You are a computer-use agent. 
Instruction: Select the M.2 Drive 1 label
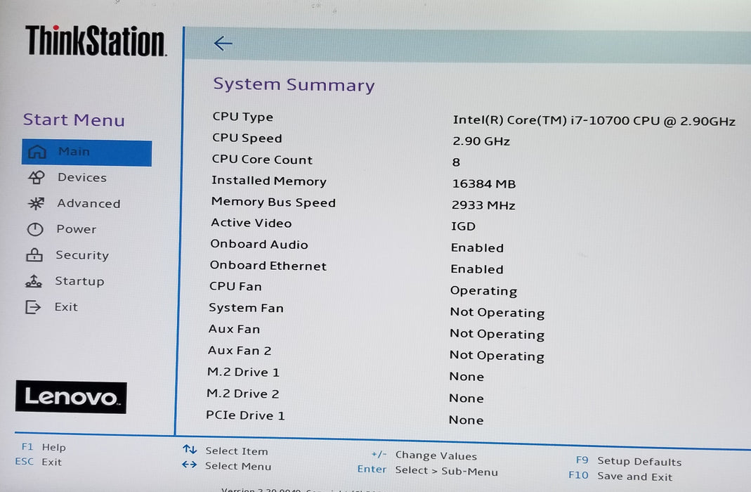pyautogui.click(x=243, y=373)
